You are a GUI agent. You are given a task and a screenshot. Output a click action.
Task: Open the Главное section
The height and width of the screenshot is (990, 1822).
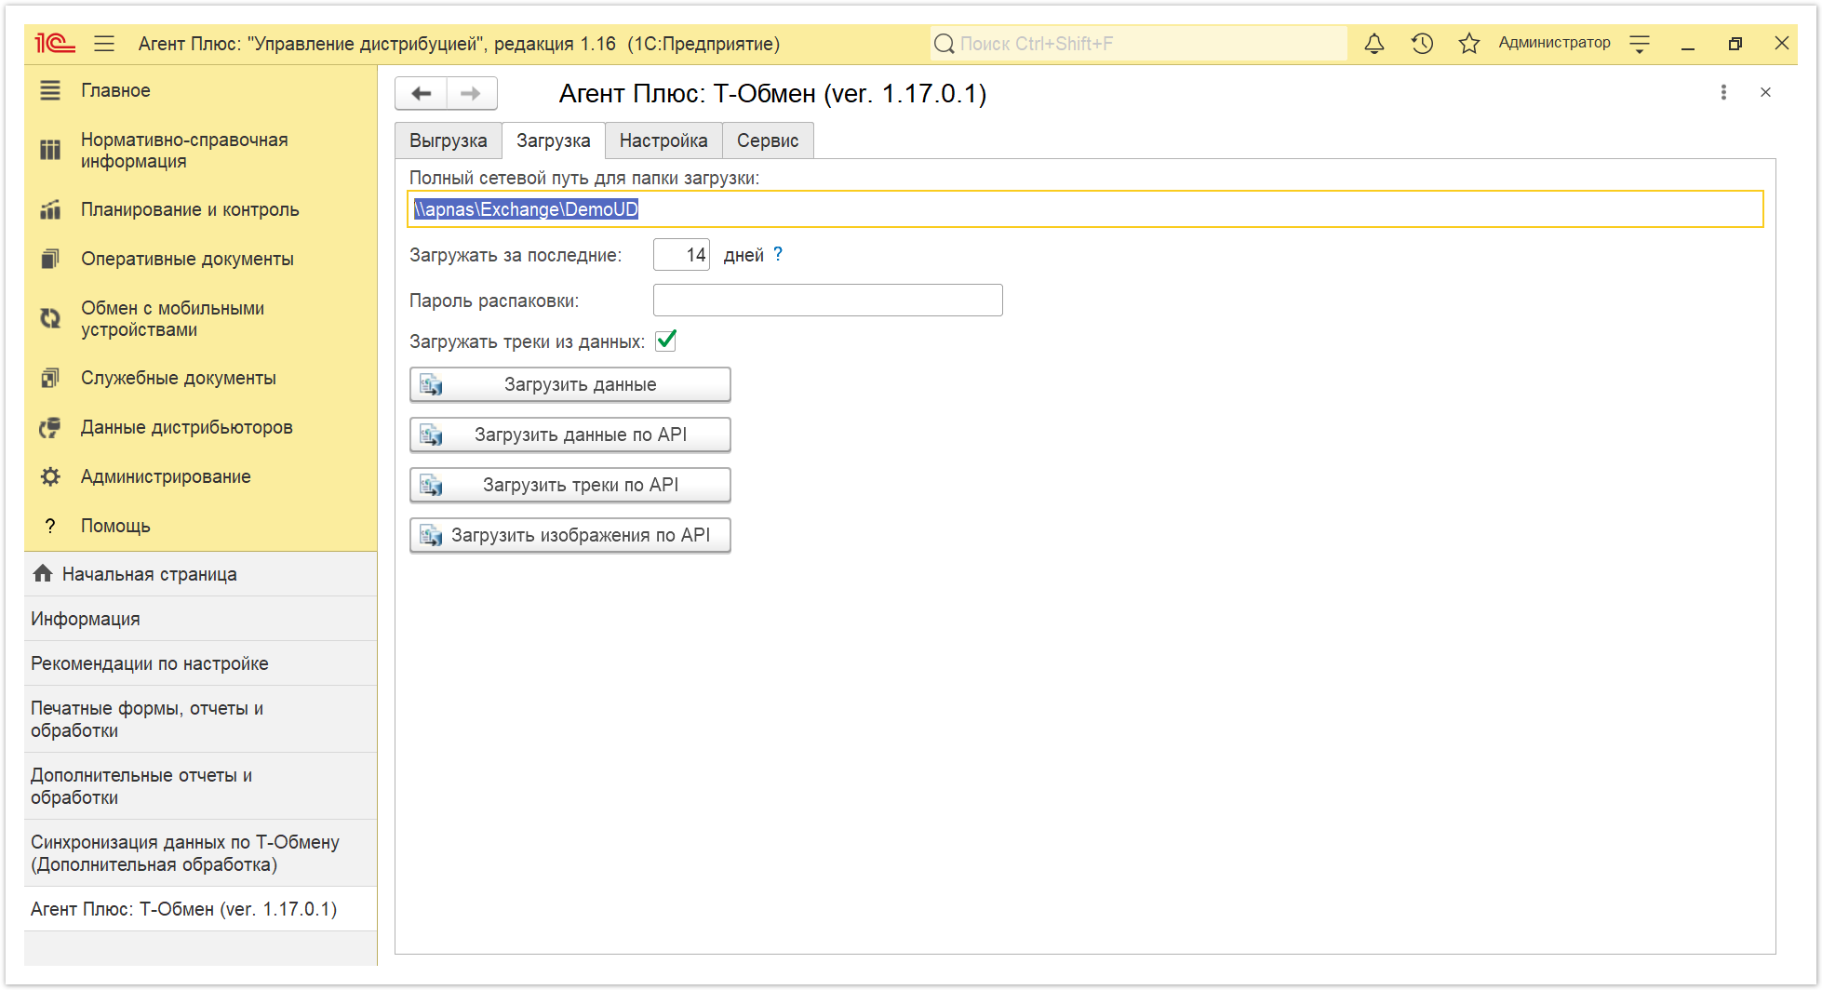coord(201,90)
